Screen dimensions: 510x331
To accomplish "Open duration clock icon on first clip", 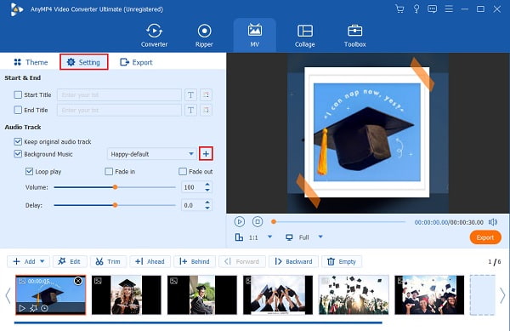I will pos(44,308).
